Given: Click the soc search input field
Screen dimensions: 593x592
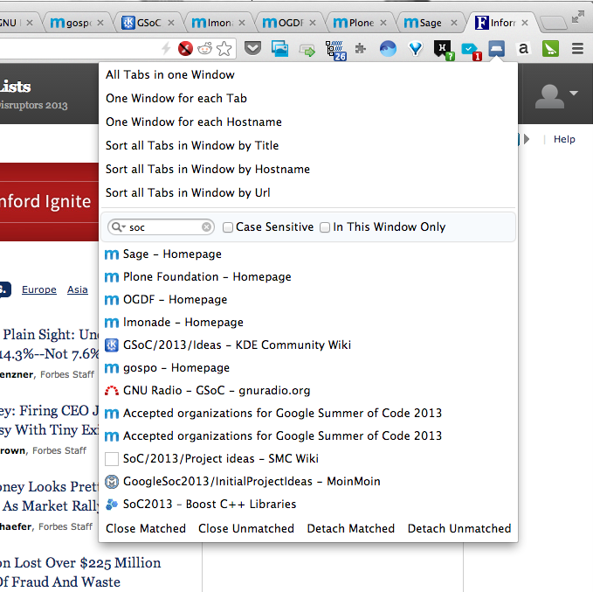Looking at the screenshot, I should [x=164, y=227].
